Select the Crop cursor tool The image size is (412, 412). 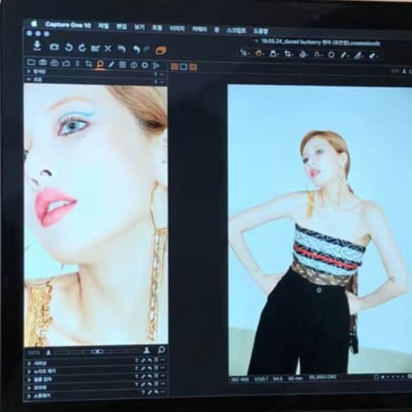point(289,54)
